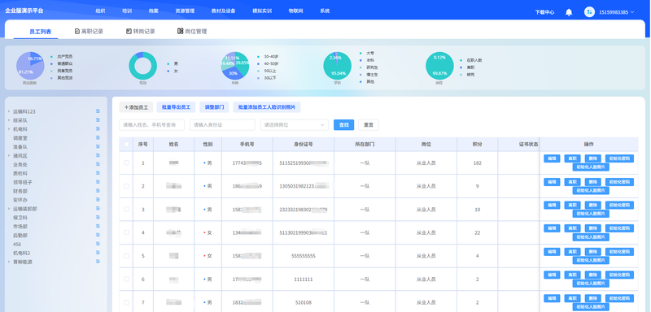Switch to the 转岗记录 tab
Image resolution: width=651 pixels, height=312 pixels.
pos(141,31)
